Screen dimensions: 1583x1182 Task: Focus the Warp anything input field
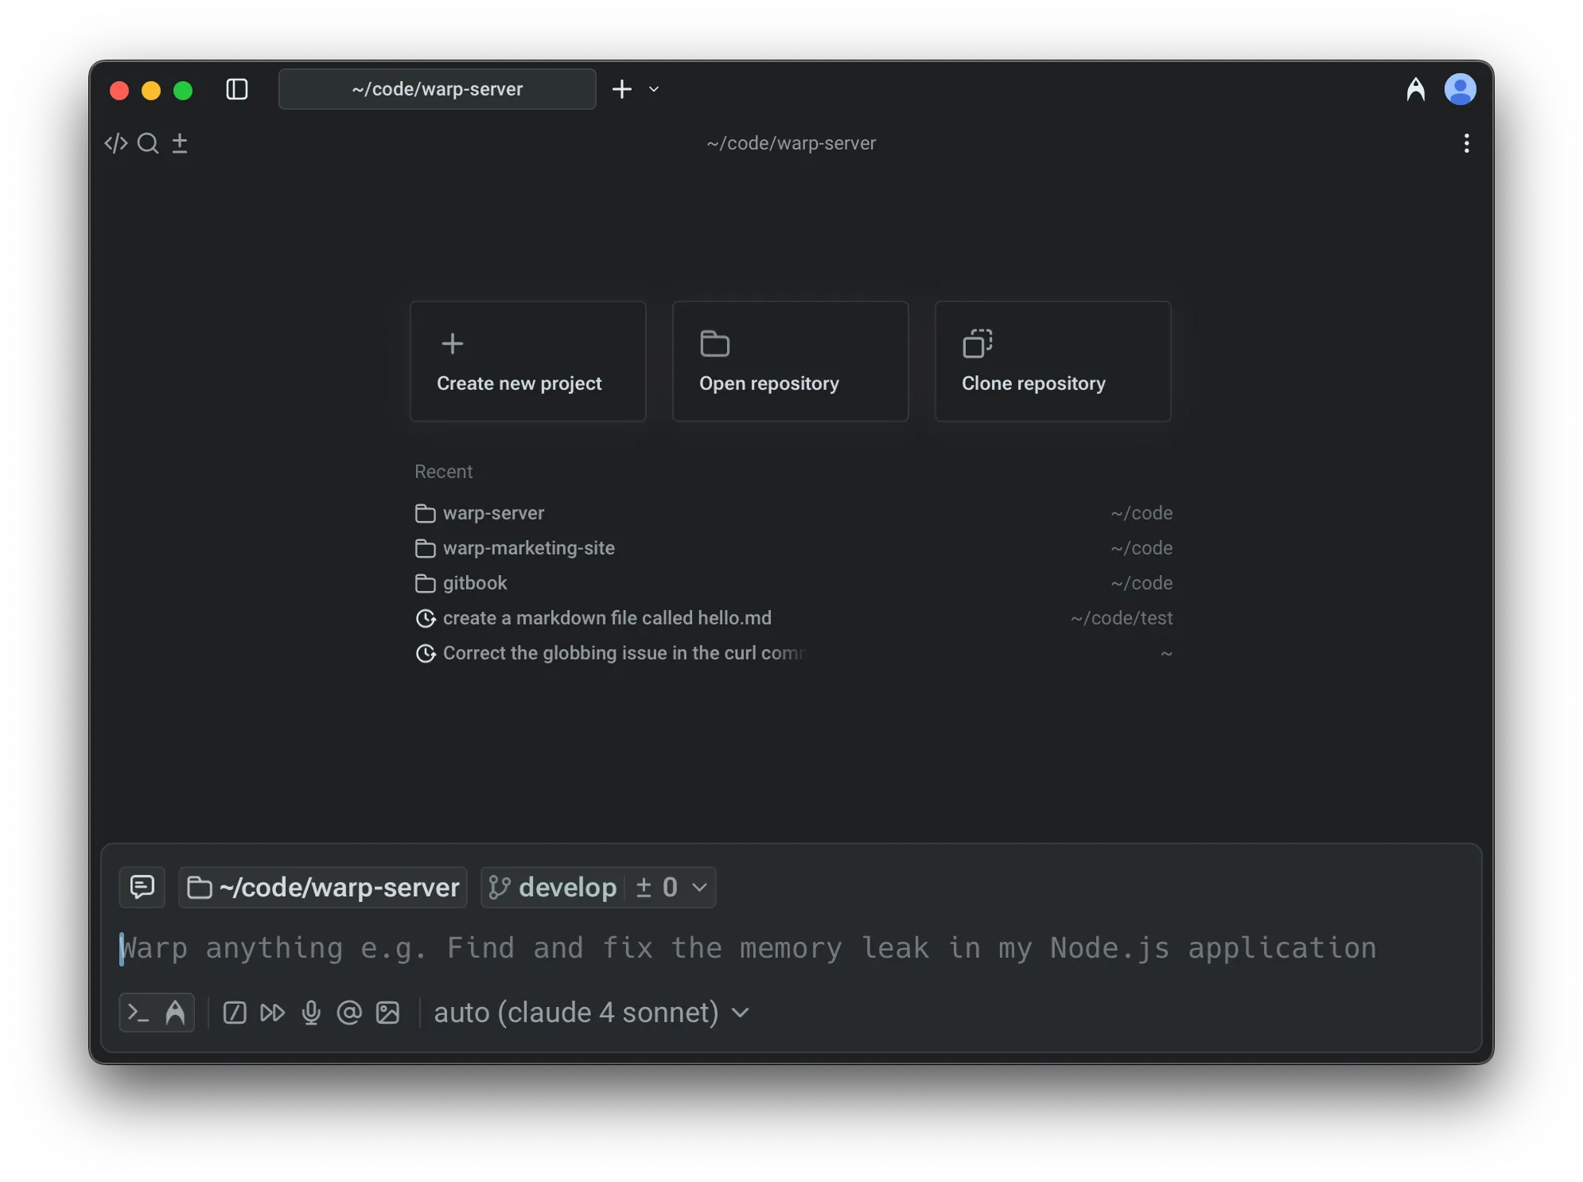pyautogui.click(x=791, y=948)
